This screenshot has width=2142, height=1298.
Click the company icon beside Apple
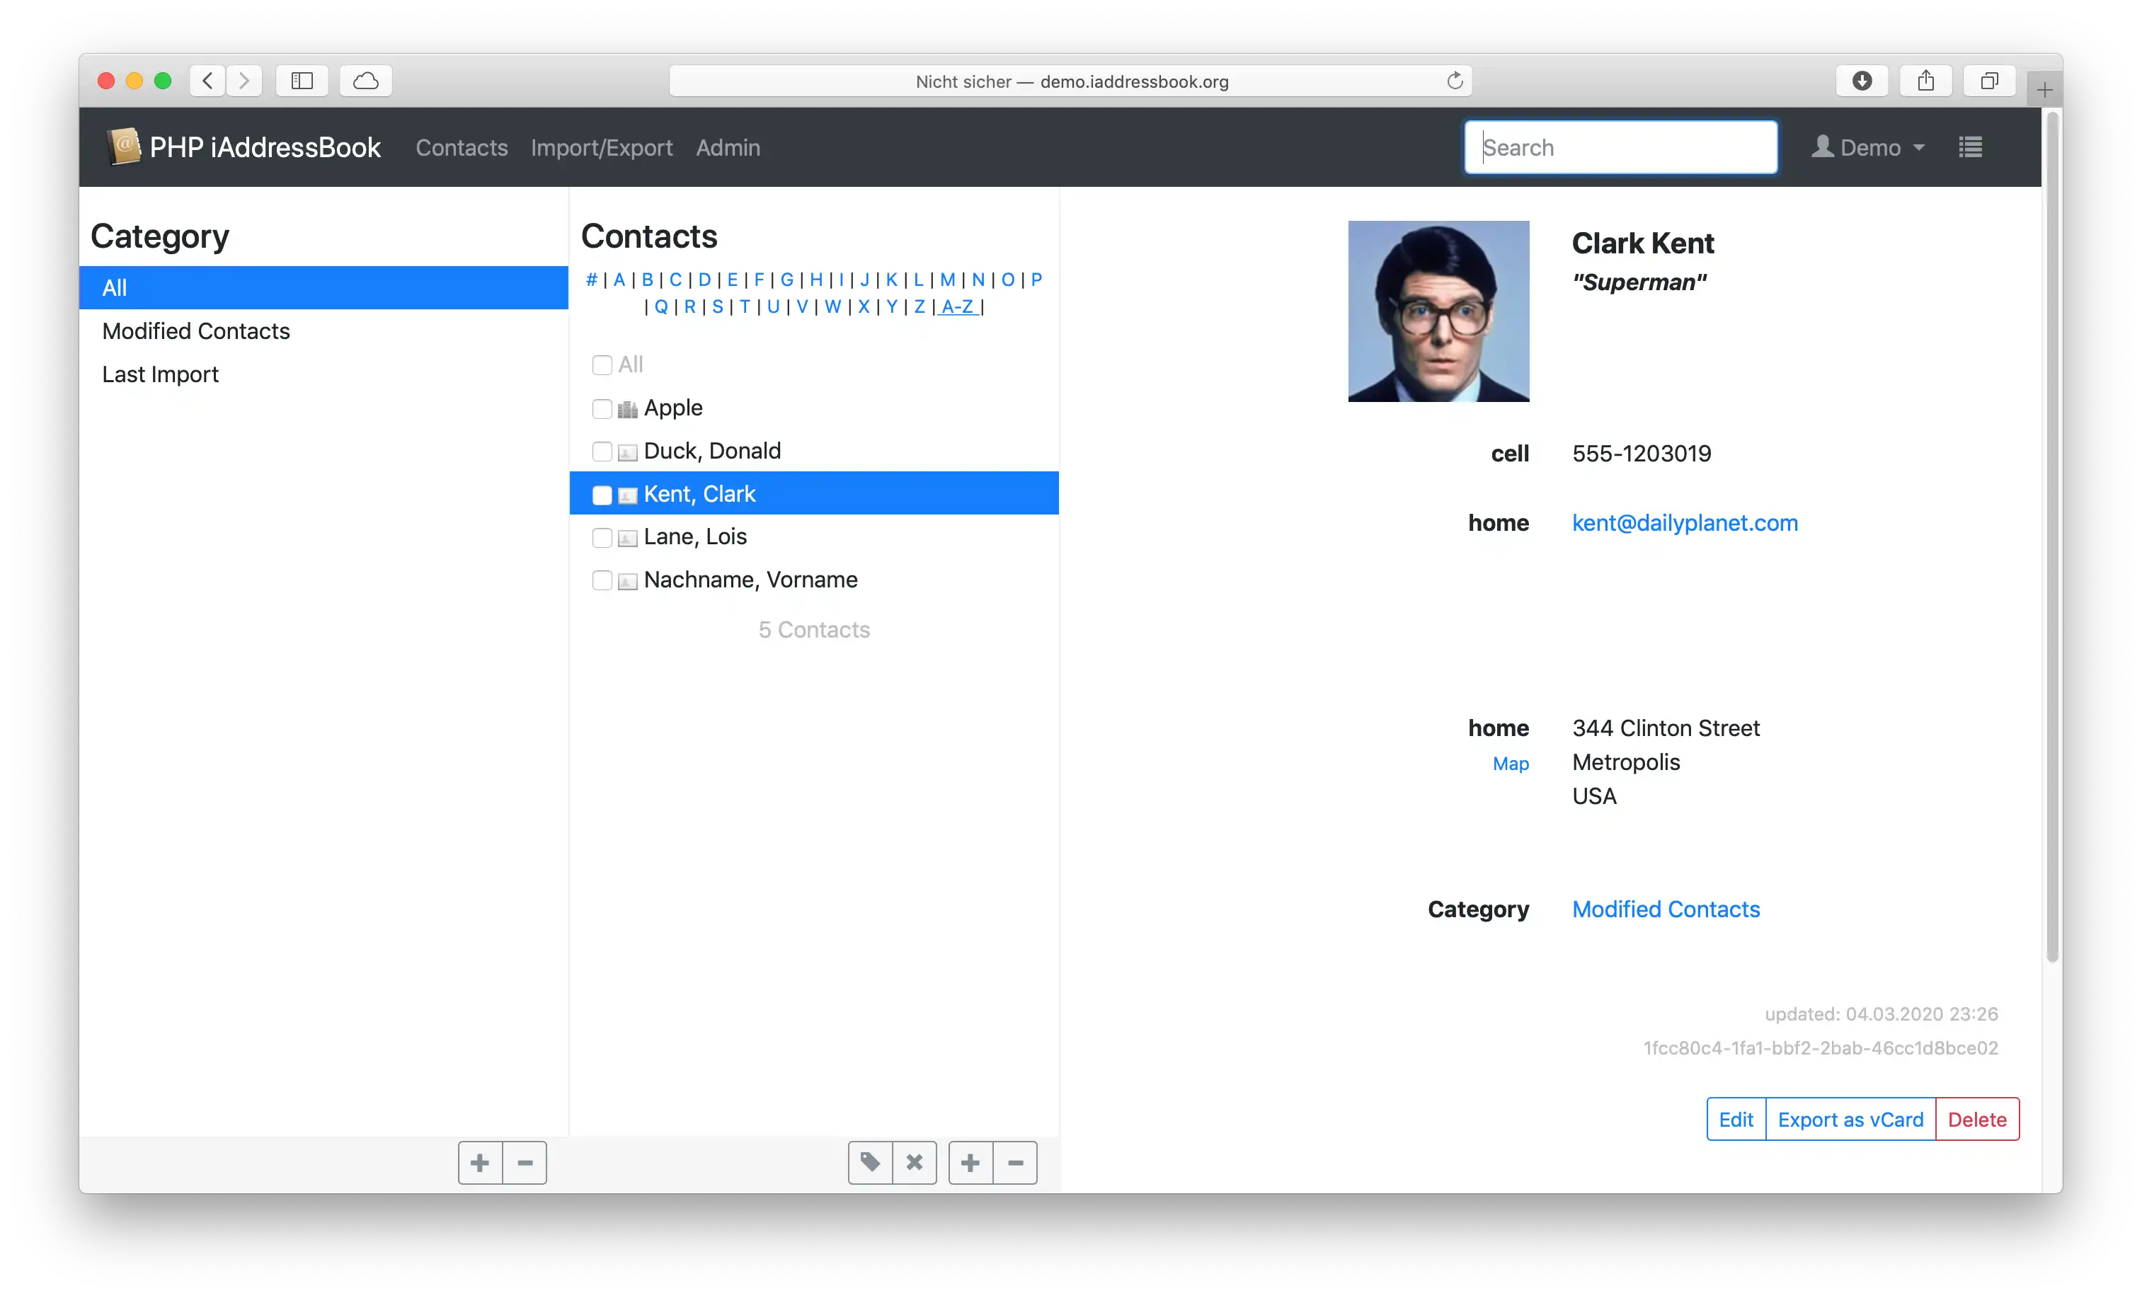coord(628,408)
